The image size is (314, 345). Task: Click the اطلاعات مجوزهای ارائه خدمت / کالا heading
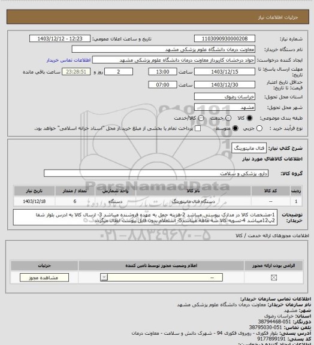click(273, 235)
